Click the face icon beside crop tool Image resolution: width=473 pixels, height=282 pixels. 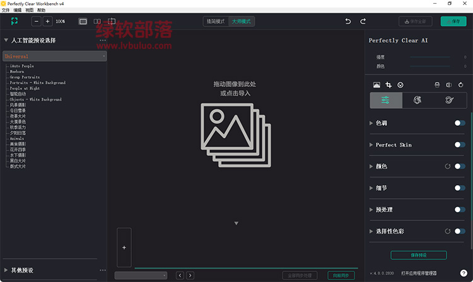(400, 85)
